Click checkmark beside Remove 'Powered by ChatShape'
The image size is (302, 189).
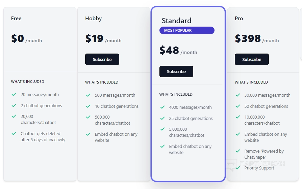(x=238, y=151)
